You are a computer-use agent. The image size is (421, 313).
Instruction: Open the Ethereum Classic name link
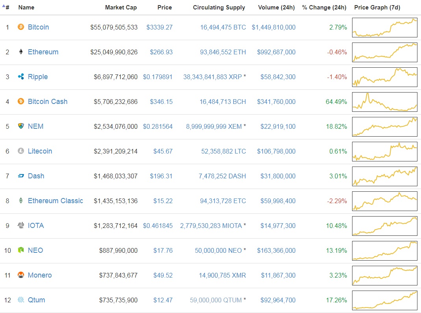point(55,201)
